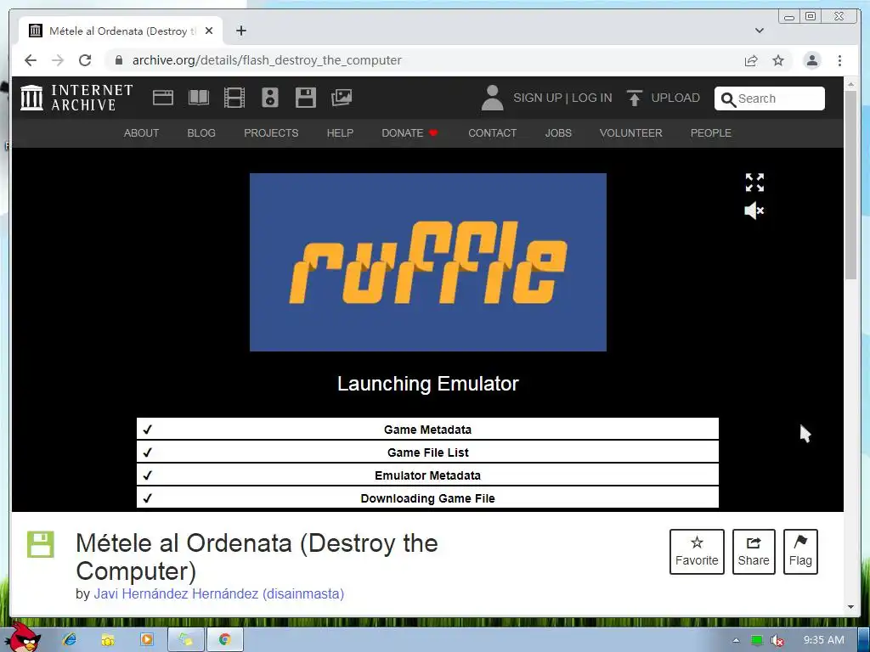Screen dimensions: 870x652
Task: Open the Internet Archive home logo
Action: [x=76, y=98]
